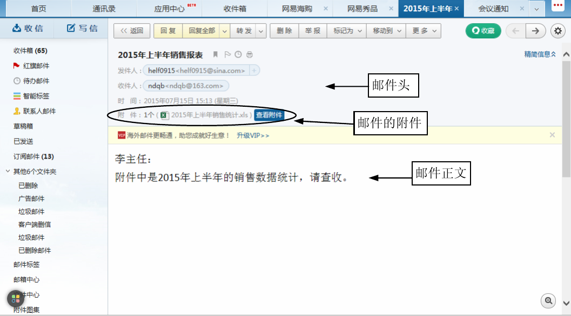This screenshot has height=316, width=571.
Task: Add sender helf0915 to contacts with the plus icon
Action: (x=254, y=70)
